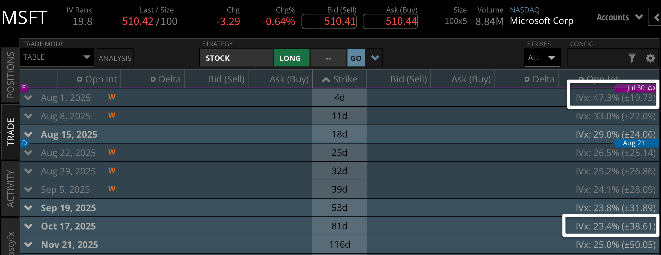Click the filter icon in the CONFIG section
The height and width of the screenshot is (255, 661).
pyautogui.click(x=632, y=58)
